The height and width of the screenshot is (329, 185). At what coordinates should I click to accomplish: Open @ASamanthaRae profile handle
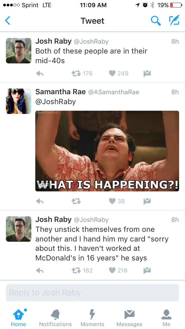(113, 92)
